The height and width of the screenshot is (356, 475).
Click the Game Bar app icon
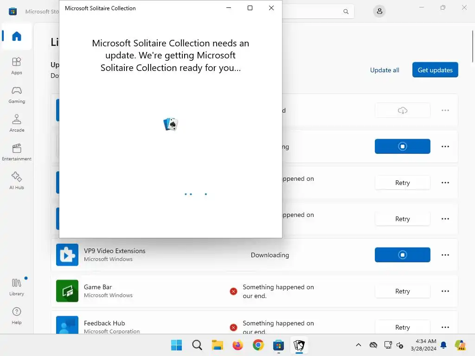67,291
